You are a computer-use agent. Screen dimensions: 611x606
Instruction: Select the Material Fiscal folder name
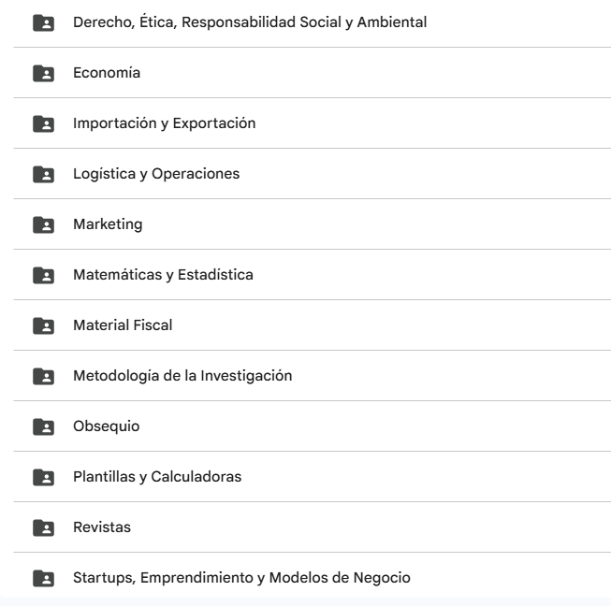(123, 325)
